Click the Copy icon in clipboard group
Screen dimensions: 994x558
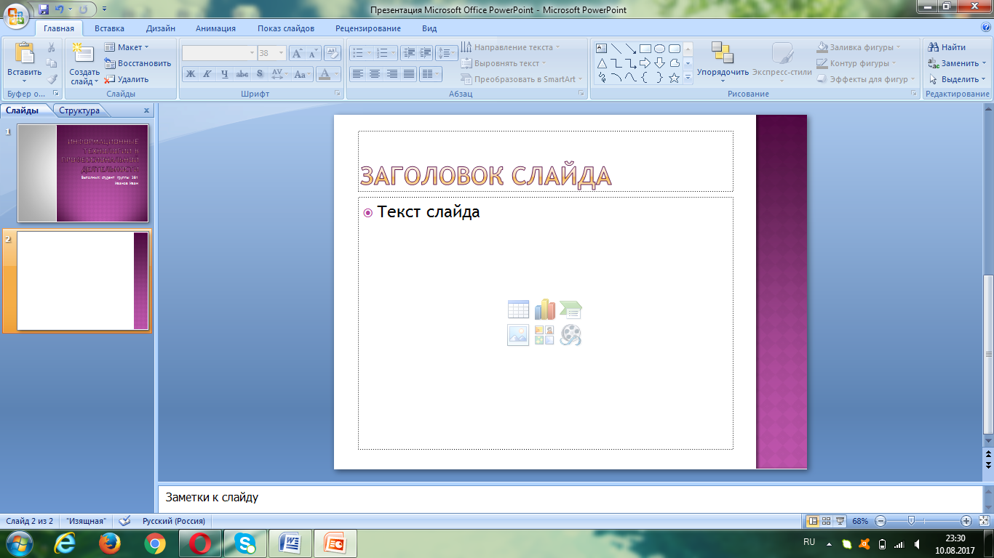coord(52,63)
